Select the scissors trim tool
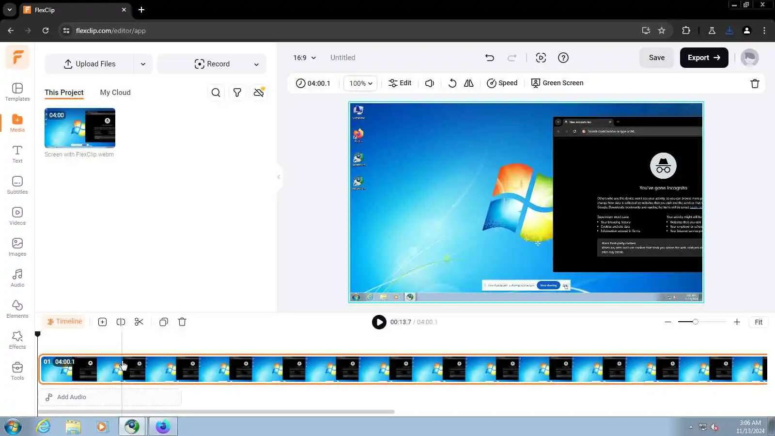775x436 pixels. (139, 322)
